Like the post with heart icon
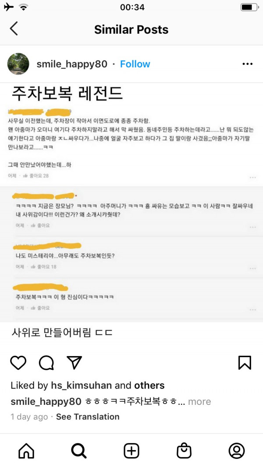The image size is (263, 468). click(x=18, y=363)
